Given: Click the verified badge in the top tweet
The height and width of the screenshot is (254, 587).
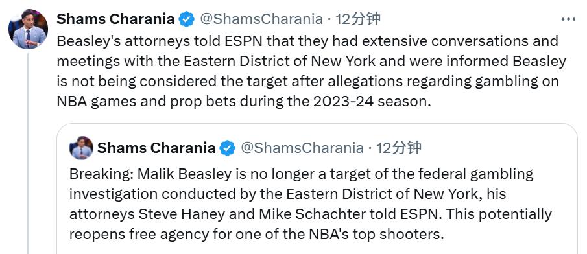Looking at the screenshot, I should (186, 19).
